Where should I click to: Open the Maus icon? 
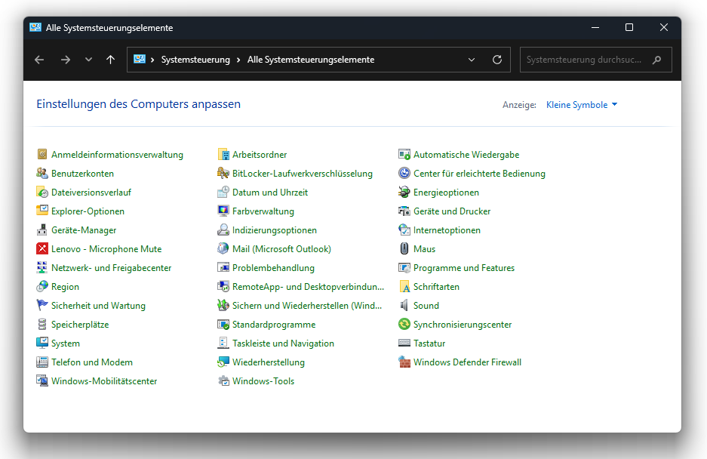pyautogui.click(x=404, y=249)
